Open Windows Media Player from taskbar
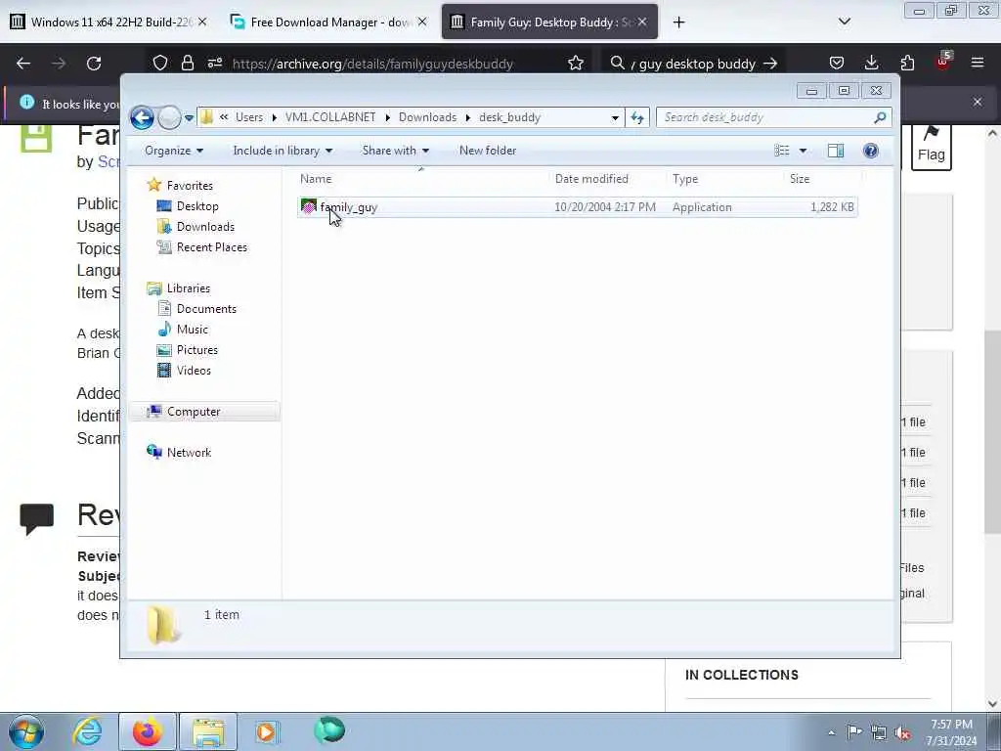The width and height of the screenshot is (1001, 751). click(x=267, y=731)
